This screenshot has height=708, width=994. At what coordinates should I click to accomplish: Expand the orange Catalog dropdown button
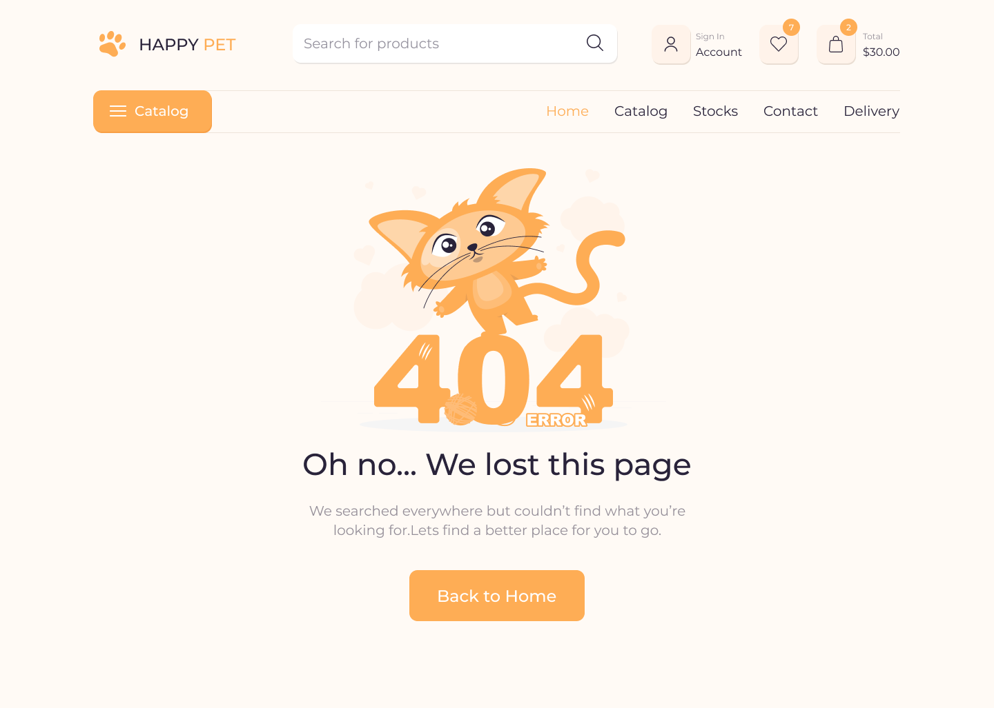pyautogui.click(x=153, y=111)
